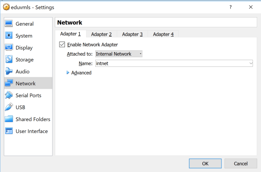Switch to the Adapter 4 tab
261x172 pixels.
pos(163,34)
